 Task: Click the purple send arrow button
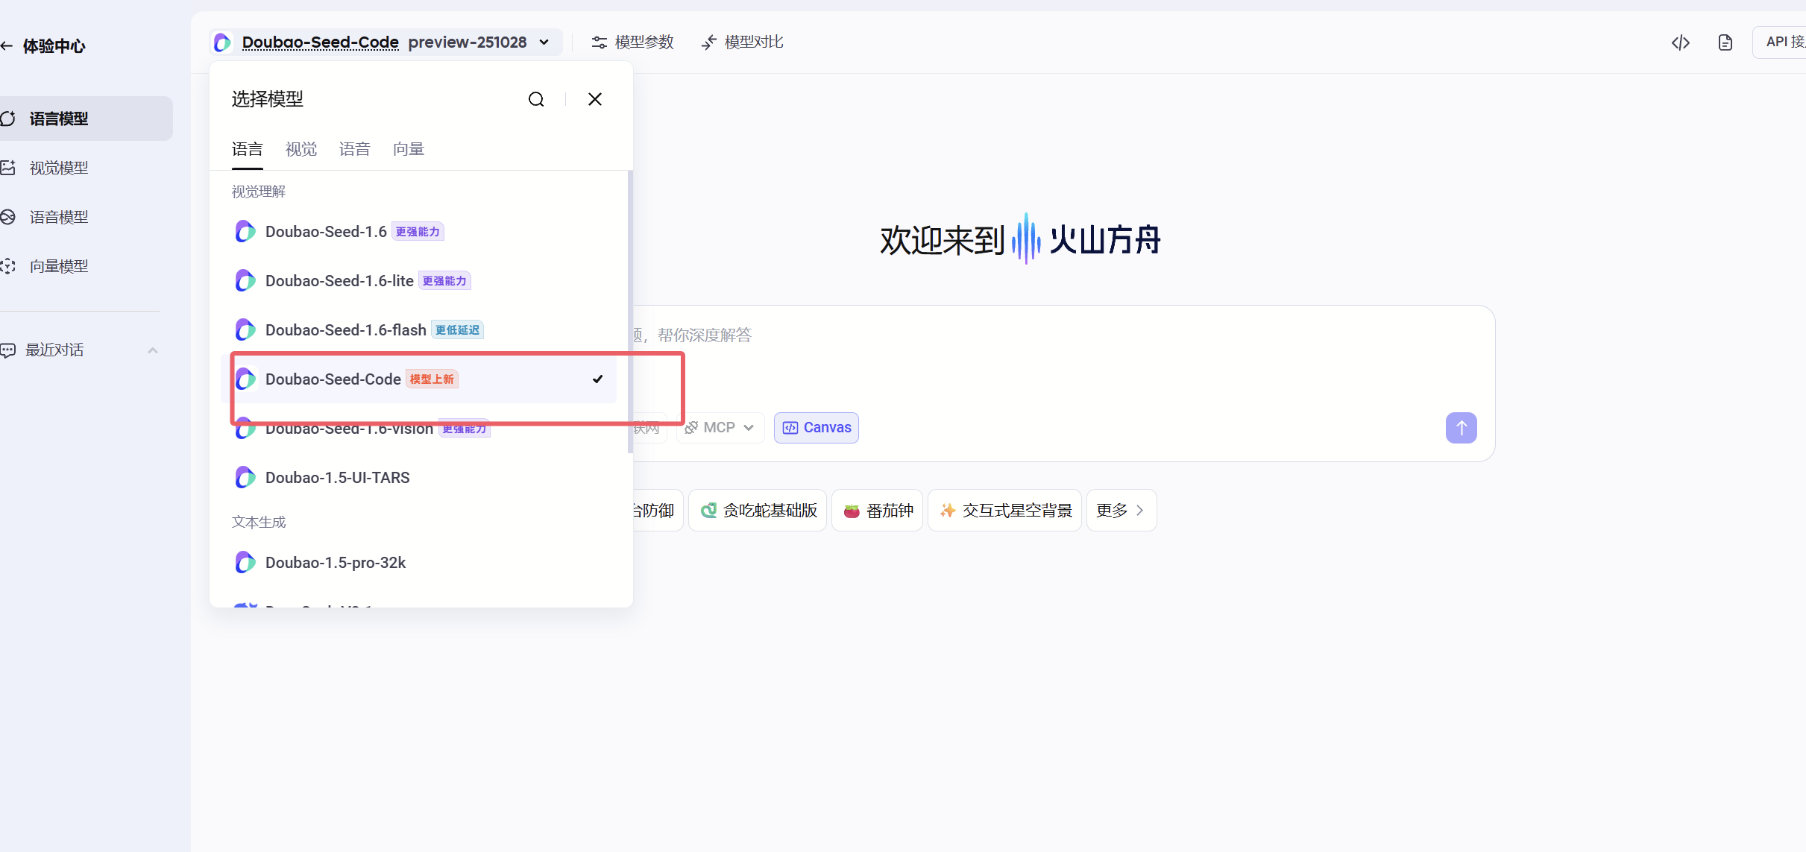(1461, 428)
